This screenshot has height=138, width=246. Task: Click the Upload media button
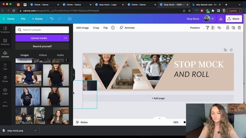[39, 38]
